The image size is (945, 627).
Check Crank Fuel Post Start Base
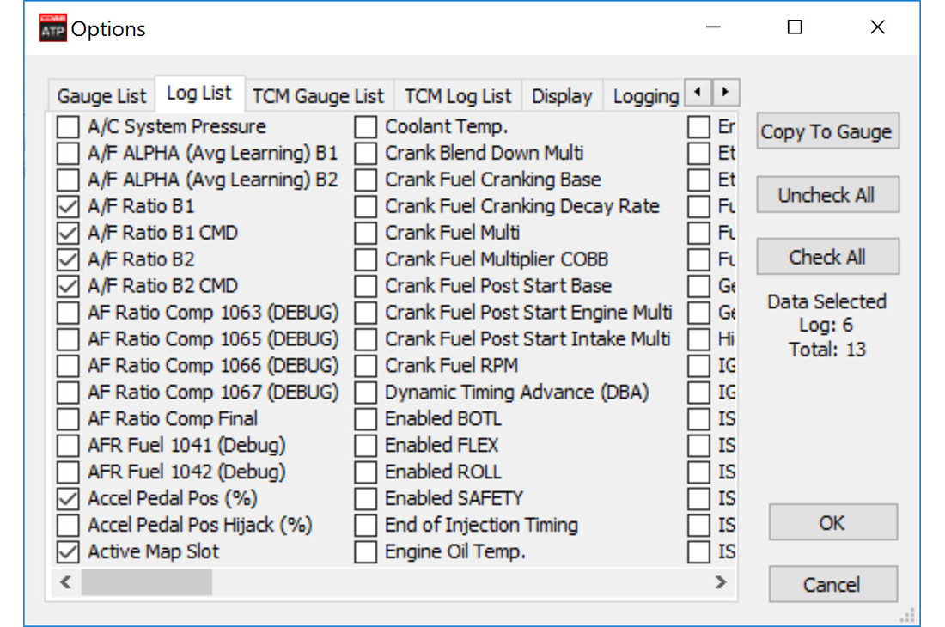[365, 286]
